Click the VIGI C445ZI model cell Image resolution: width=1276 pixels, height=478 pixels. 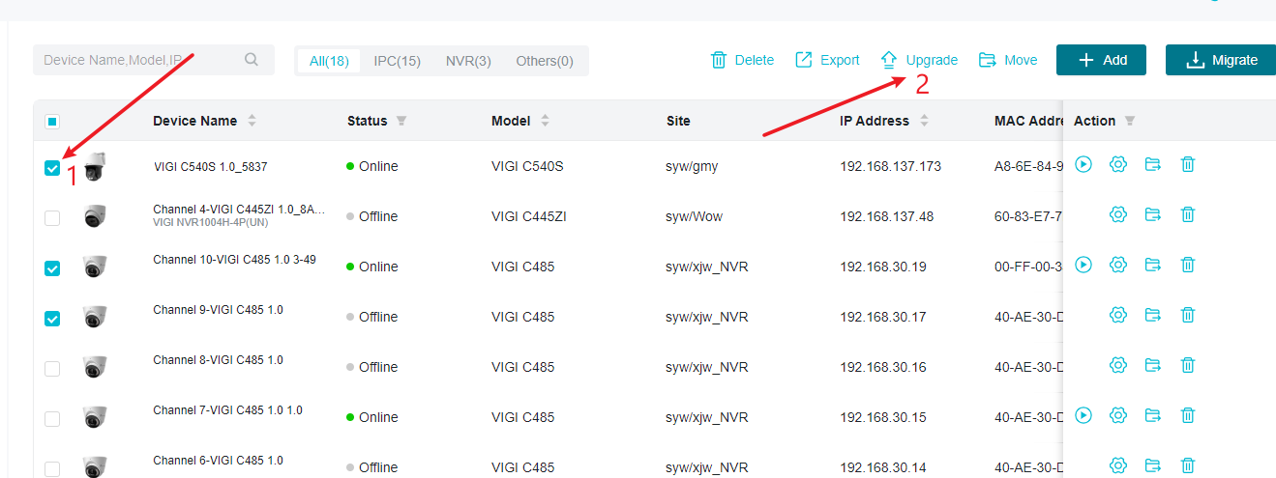pyautogui.click(x=529, y=216)
